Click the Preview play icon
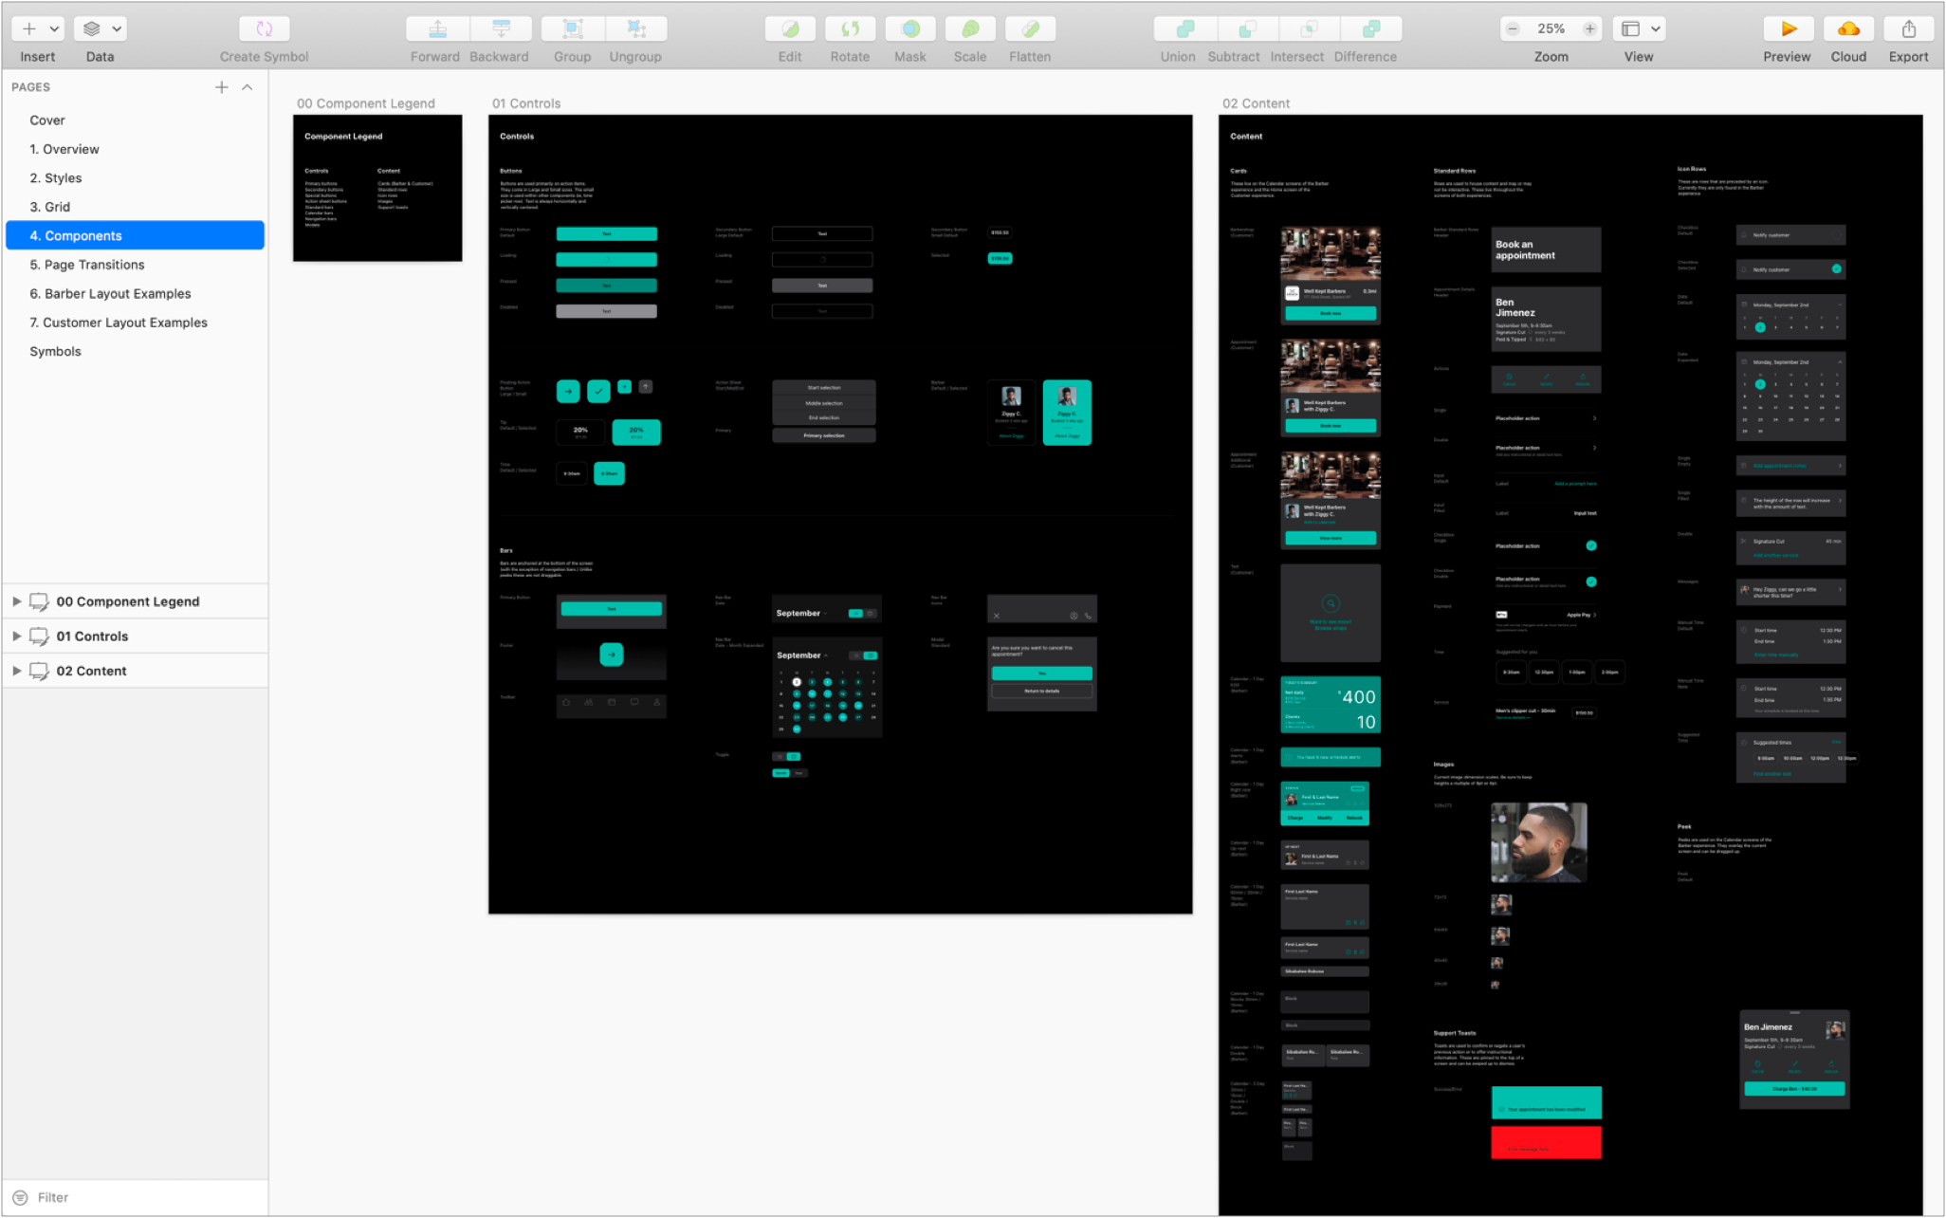This screenshot has height=1218, width=1946. pyautogui.click(x=1788, y=29)
